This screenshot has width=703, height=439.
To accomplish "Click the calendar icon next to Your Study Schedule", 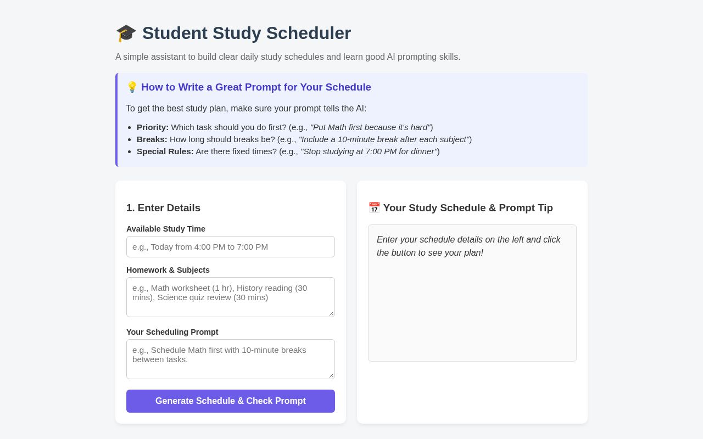I will tap(374, 208).
